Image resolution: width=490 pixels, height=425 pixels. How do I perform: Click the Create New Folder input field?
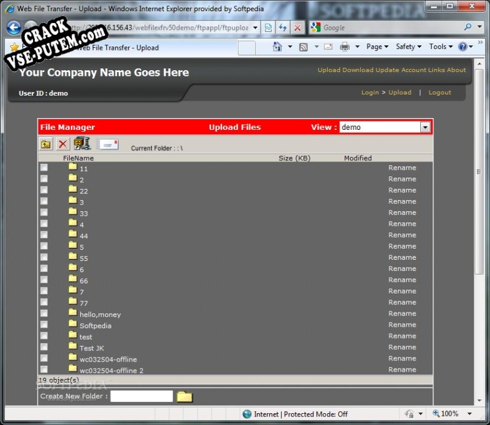click(x=142, y=396)
